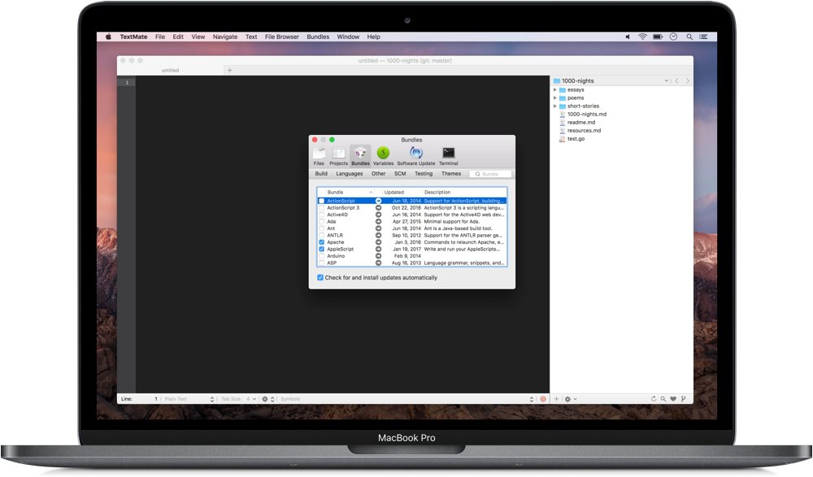This screenshot has width=813, height=477.
Task: Expand the short-stories folder
Action: tap(554, 106)
